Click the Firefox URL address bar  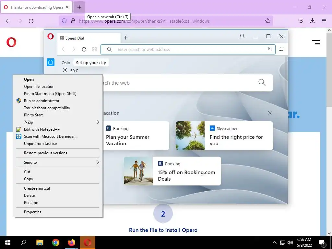click(166, 21)
